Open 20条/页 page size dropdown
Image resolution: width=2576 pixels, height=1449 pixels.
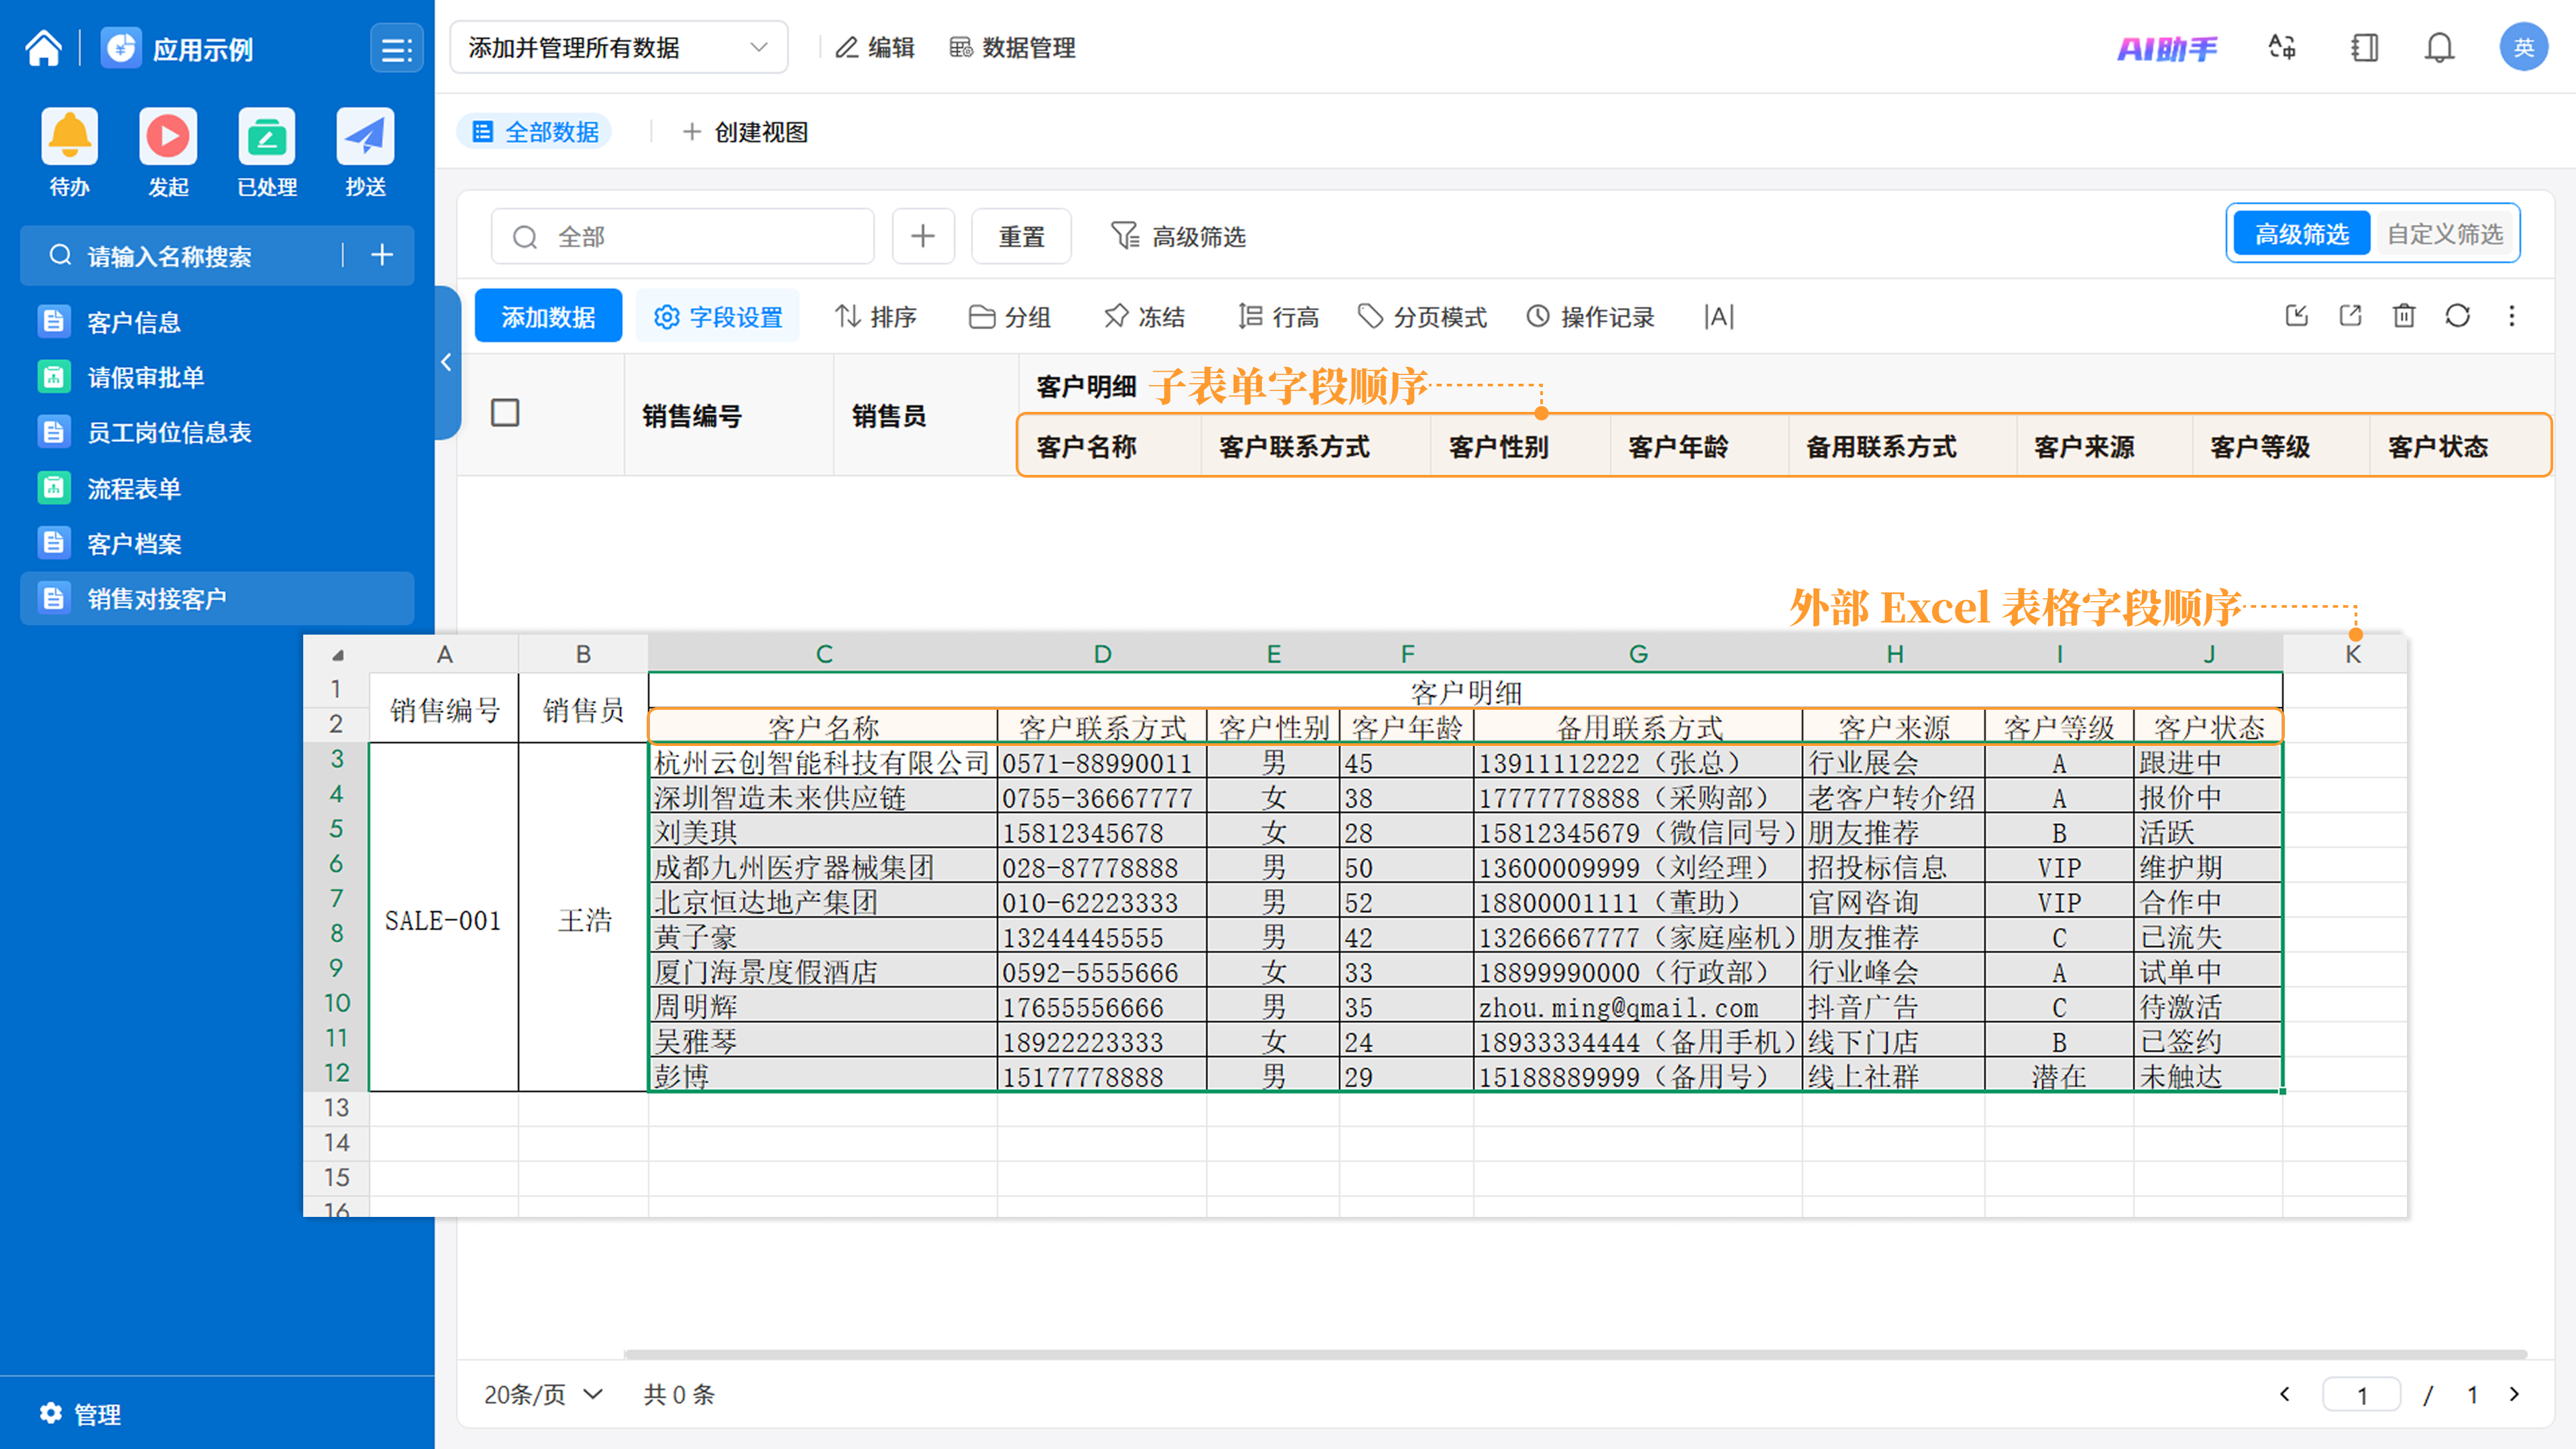click(544, 1394)
